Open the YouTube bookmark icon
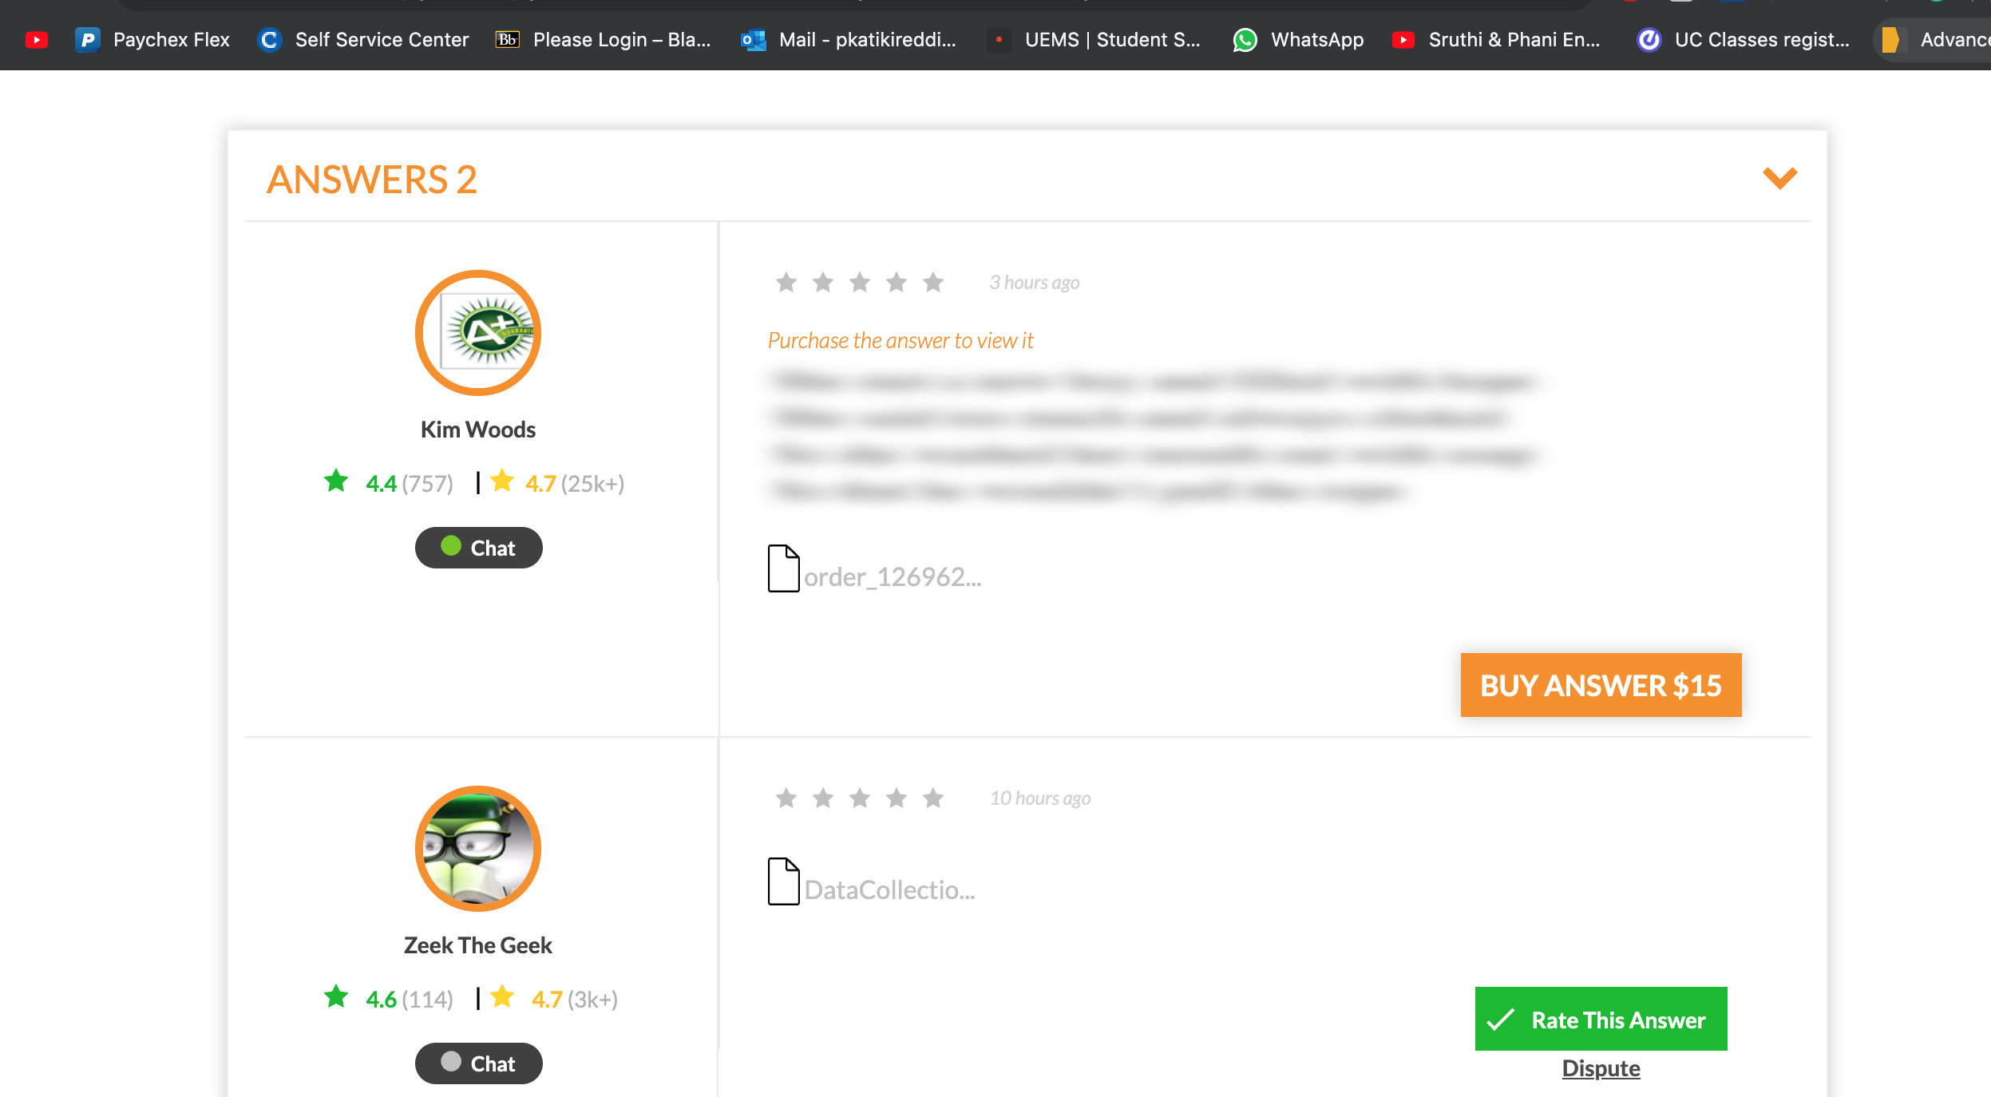 (x=37, y=39)
